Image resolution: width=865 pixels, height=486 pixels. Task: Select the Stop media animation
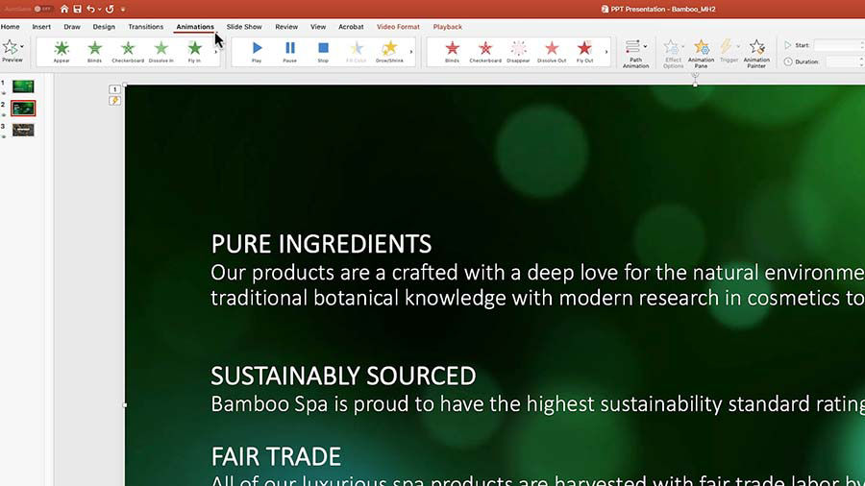tap(323, 52)
